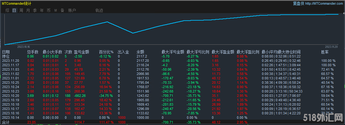
Task: Switch to the 综 overall statistics tab
Action: coord(7,10)
